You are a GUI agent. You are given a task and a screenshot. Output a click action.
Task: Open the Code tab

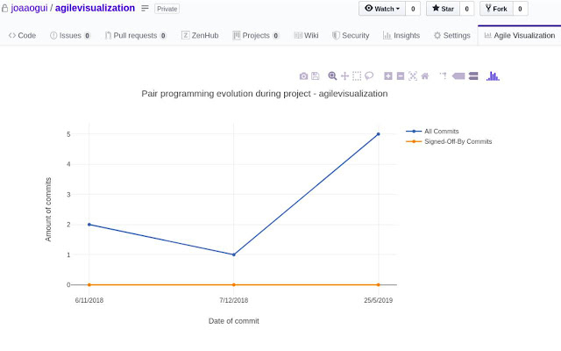[x=22, y=35]
